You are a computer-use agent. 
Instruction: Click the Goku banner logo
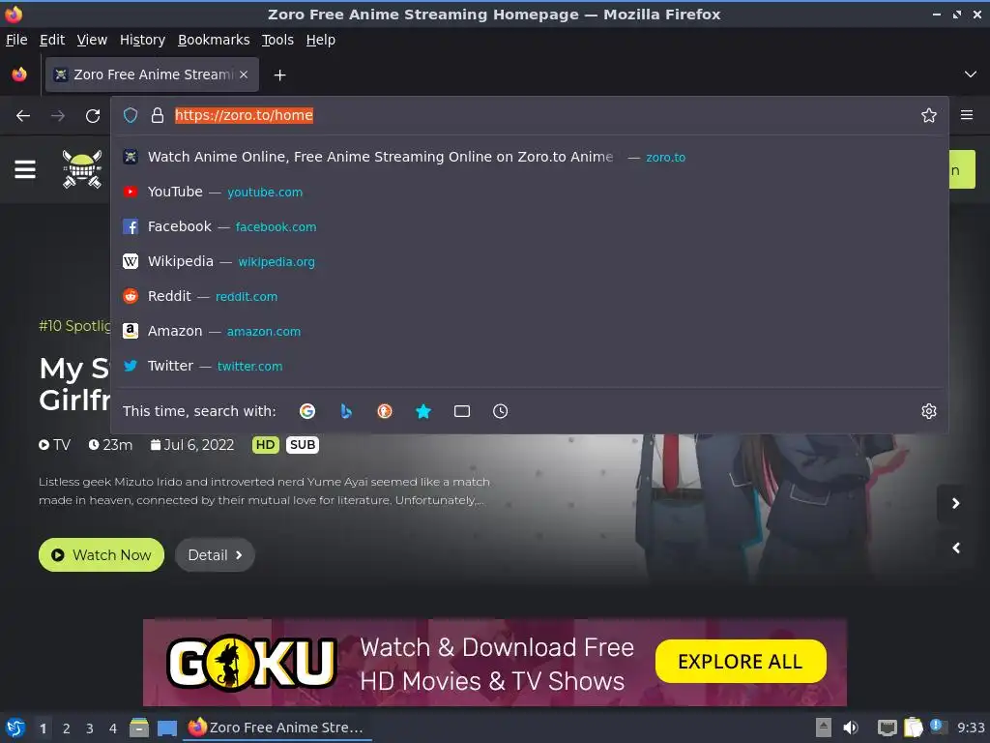(251, 662)
